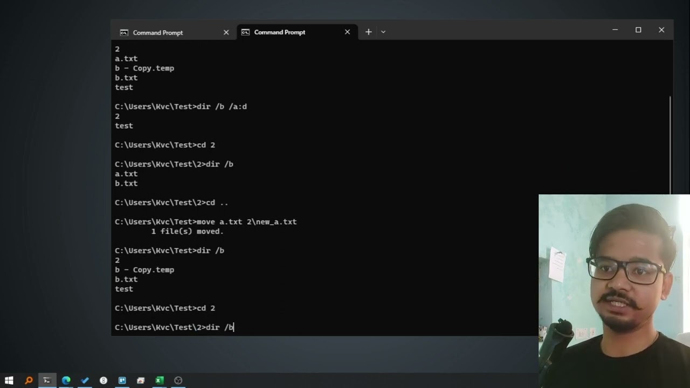Close the terminal window
Screen dimensions: 690x388
pyautogui.click(x=661, y=30)
